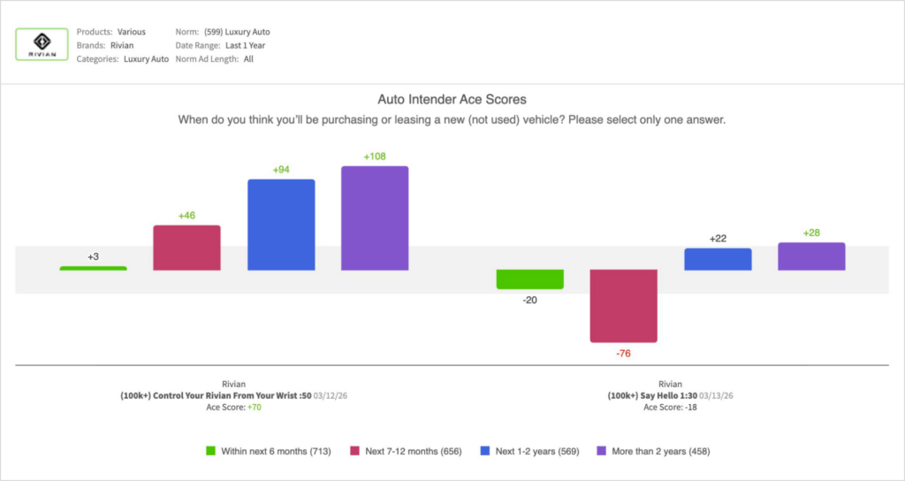Toggle purple 'More than 2 years' legend swatch
The width and height of the screenshot is (905, 481).
[x=601, y=451]
